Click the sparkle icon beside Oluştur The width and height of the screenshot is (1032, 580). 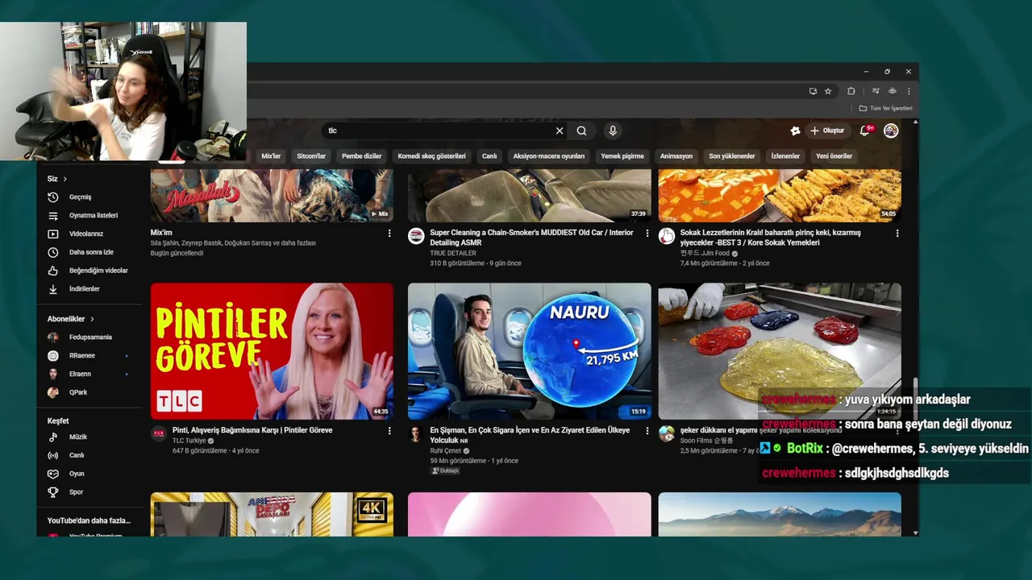(795, 130)
